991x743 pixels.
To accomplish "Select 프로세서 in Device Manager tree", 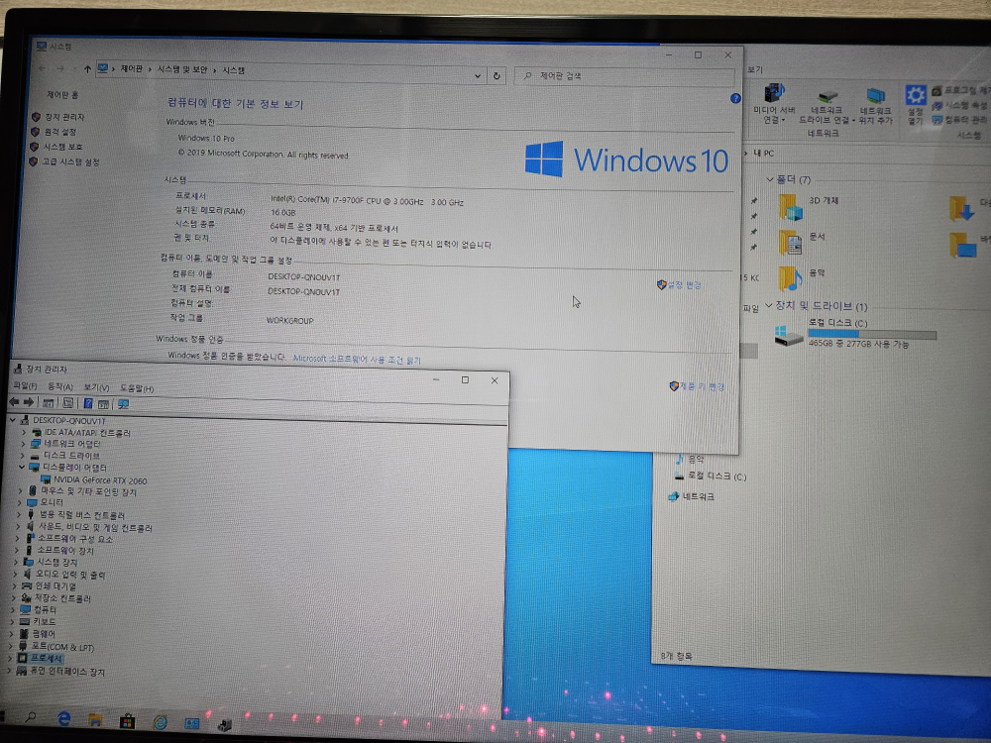I will pyautogui.click(x=47, y=659).
